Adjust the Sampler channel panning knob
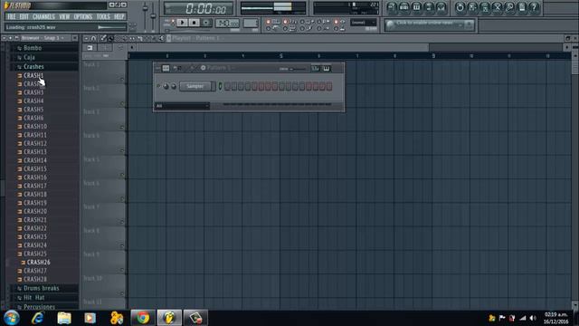 (x=166, y=86)
